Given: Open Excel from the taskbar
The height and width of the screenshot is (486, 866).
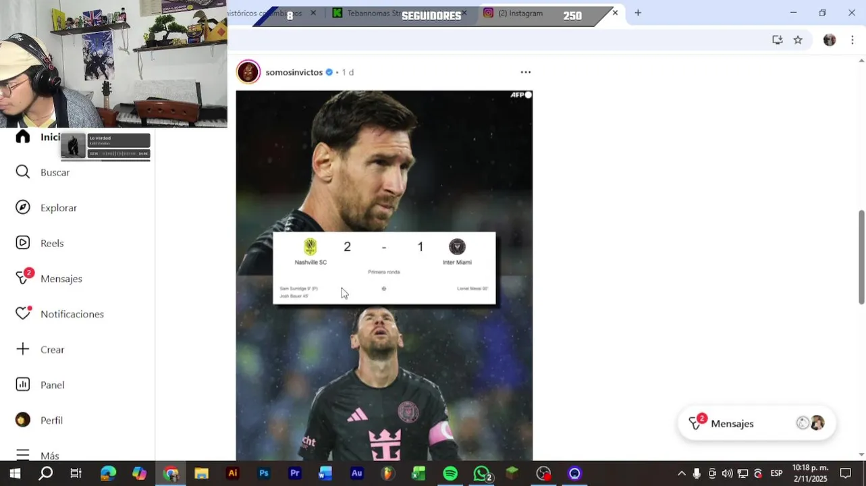Looking at the screenshot, I should tap(418, 474).
